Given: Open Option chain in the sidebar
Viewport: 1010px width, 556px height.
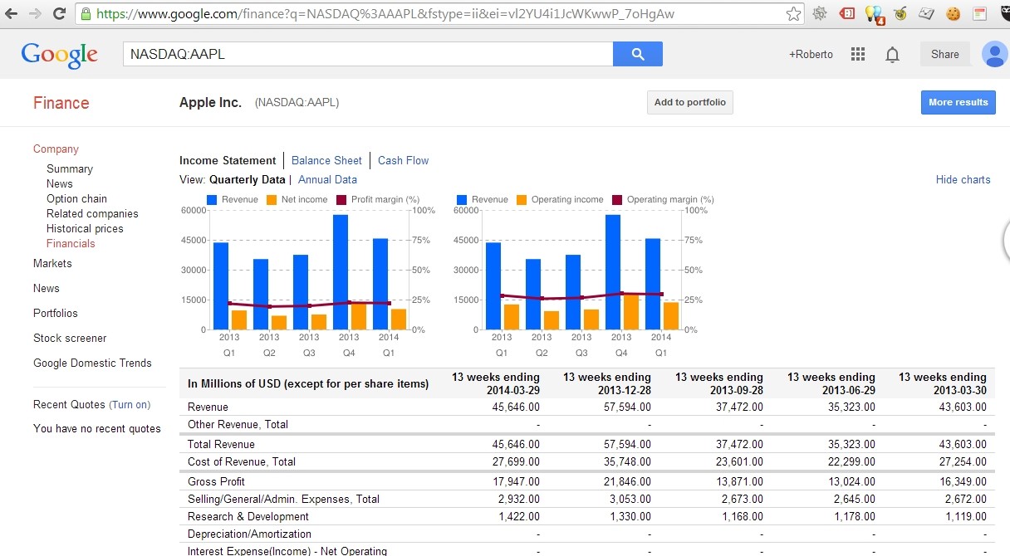Looking at the screenshot, I should tap(76, 199).
